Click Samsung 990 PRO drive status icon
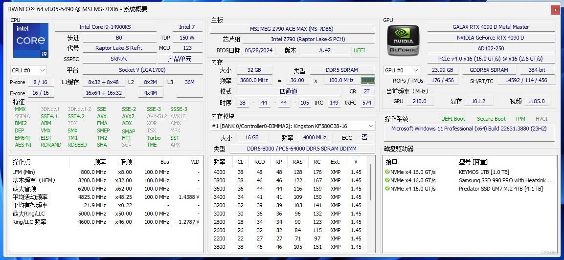 point(387,180)
